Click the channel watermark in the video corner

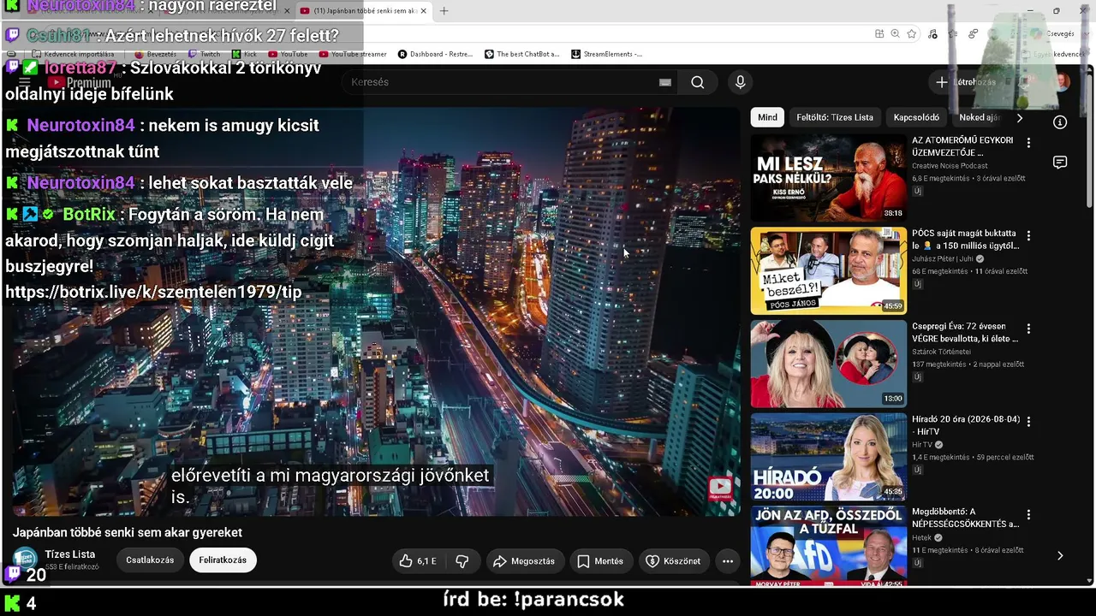(x=720, y=489)
